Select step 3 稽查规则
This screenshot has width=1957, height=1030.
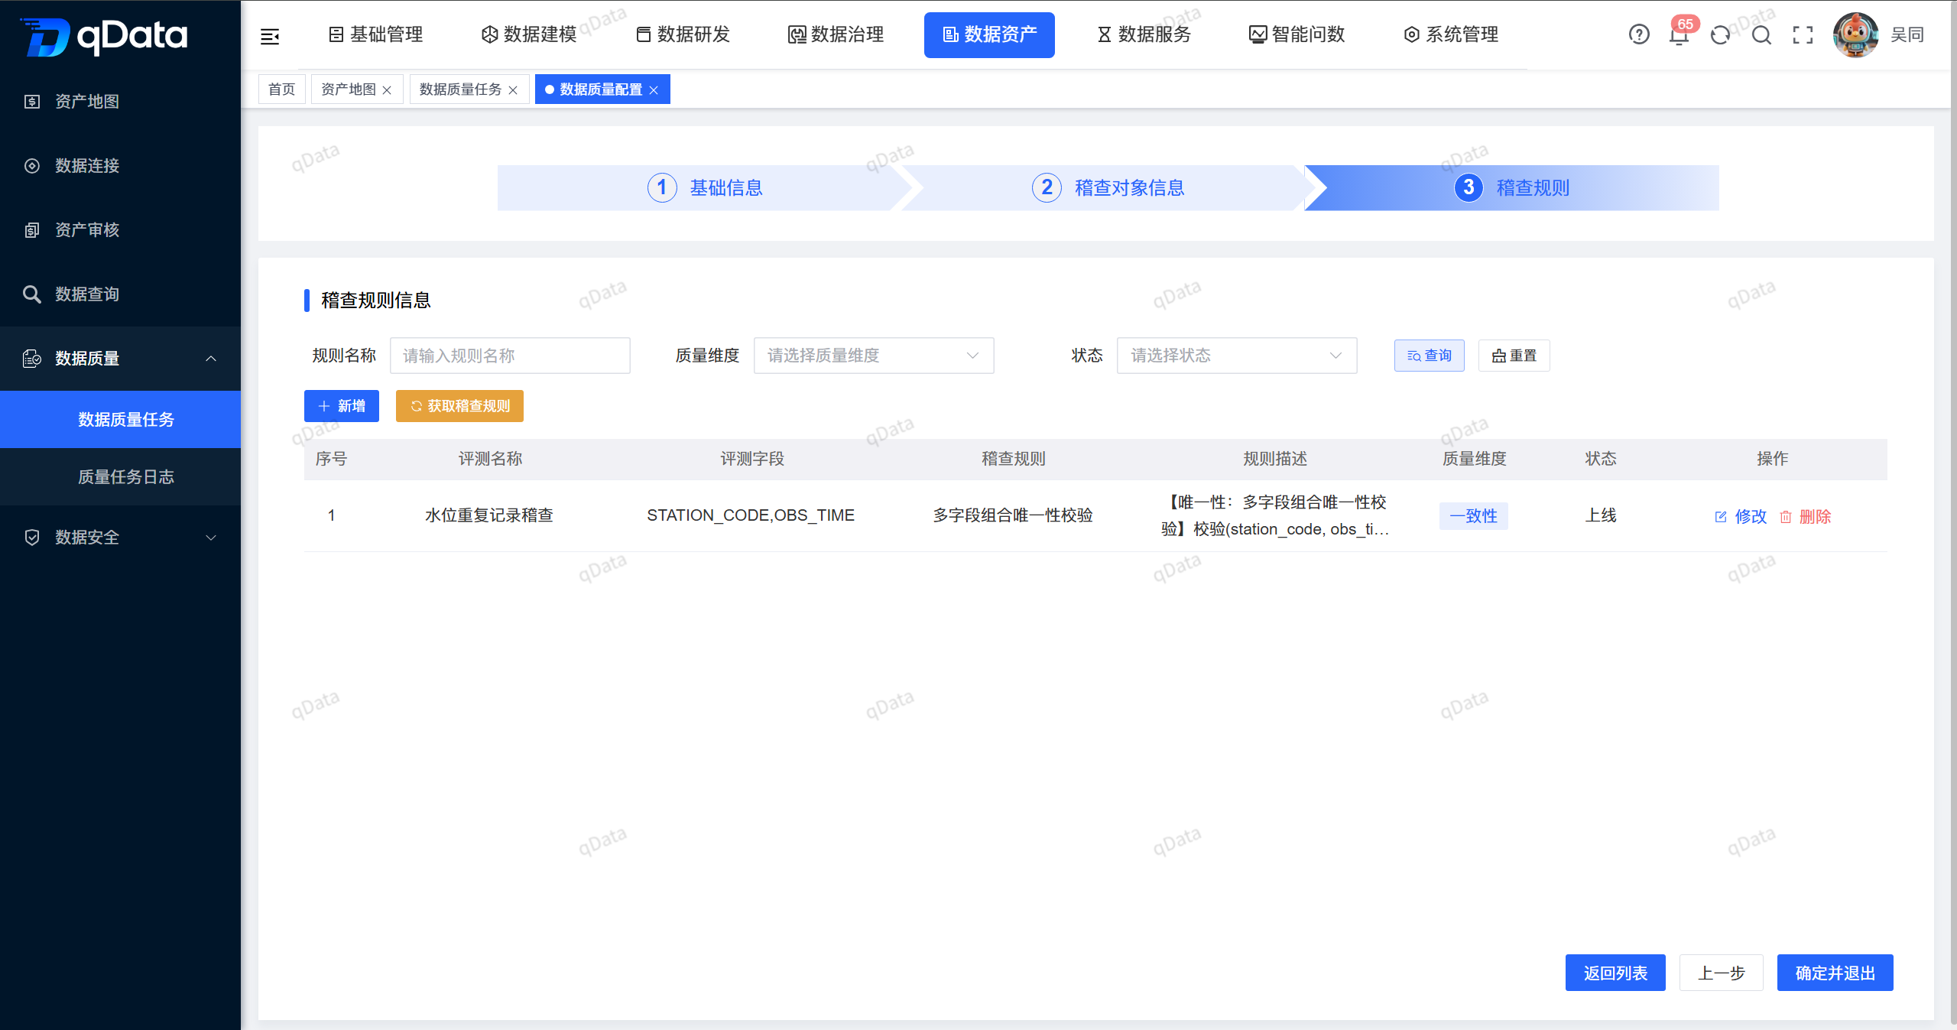(1512, 187)
